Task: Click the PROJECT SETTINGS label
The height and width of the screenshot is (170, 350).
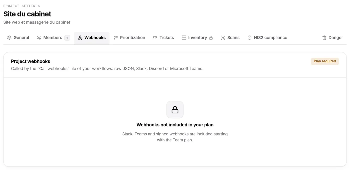Action: pos(22,6)
